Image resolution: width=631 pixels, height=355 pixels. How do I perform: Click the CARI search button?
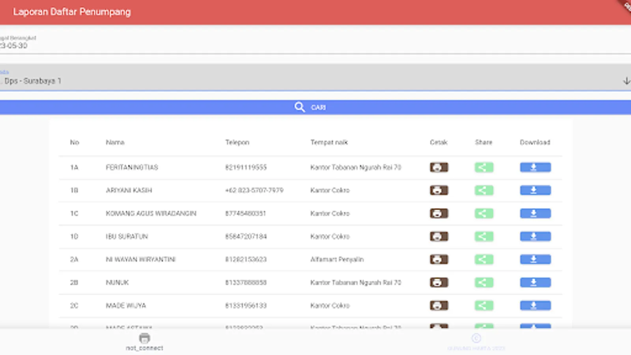(x=315, y=107)
